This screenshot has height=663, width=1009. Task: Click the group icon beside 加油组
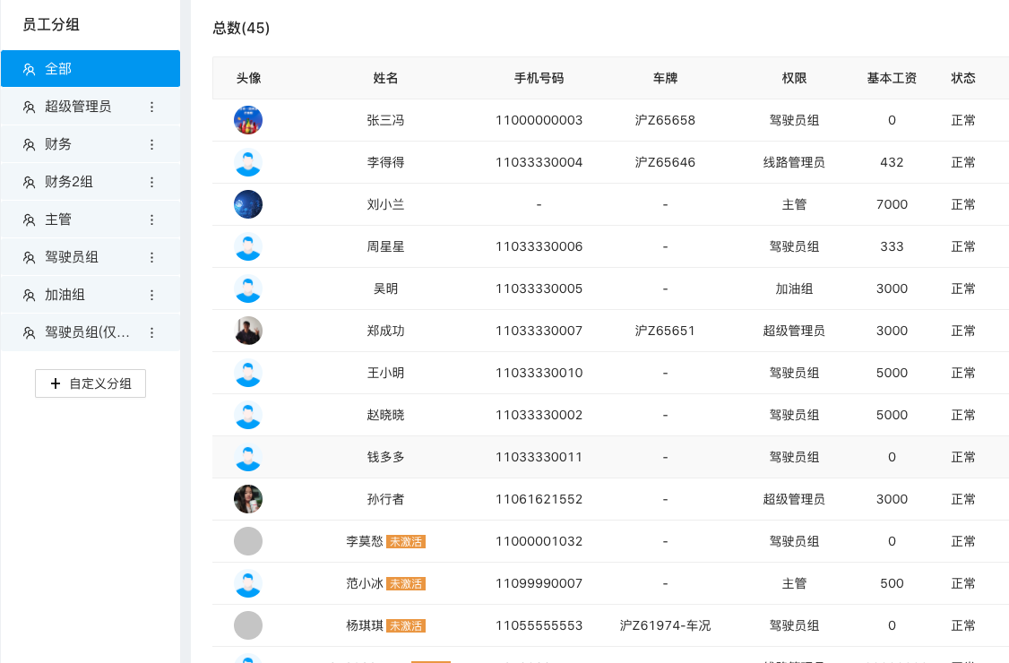[x=29, y=295]
